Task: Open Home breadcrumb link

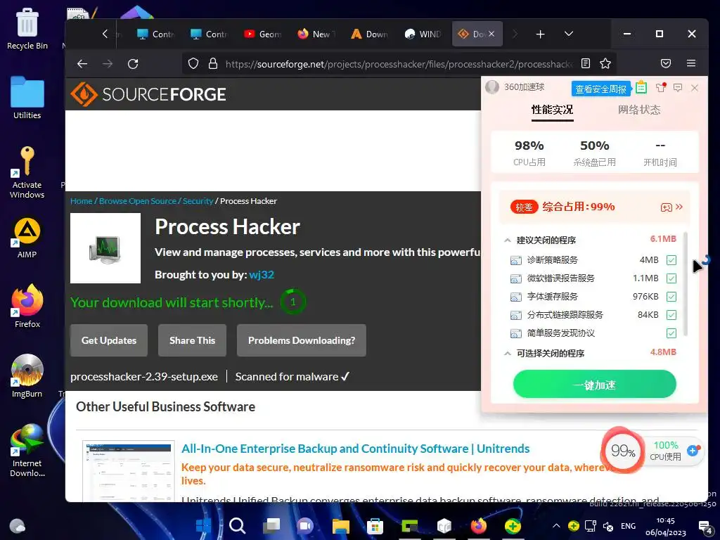Action: pos(82,201)
